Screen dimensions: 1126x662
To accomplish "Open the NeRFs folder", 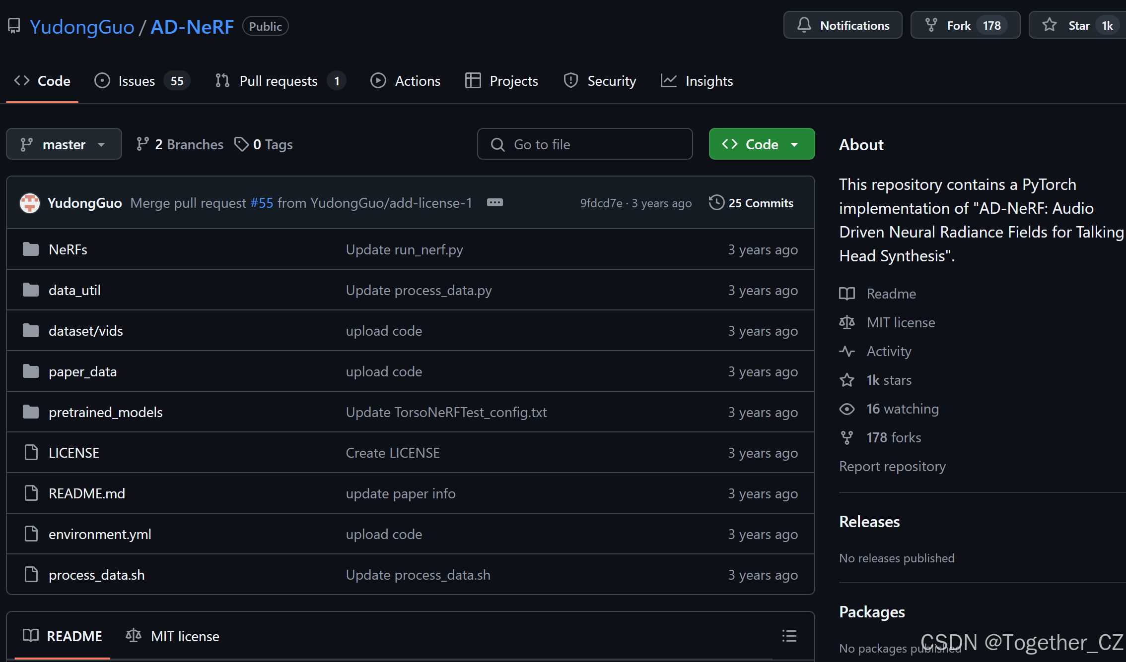I will point(68,249).
